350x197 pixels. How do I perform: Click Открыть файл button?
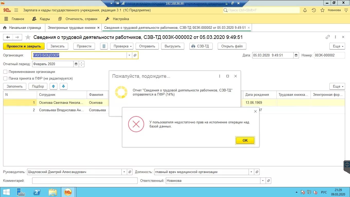[x=232, y=46]
